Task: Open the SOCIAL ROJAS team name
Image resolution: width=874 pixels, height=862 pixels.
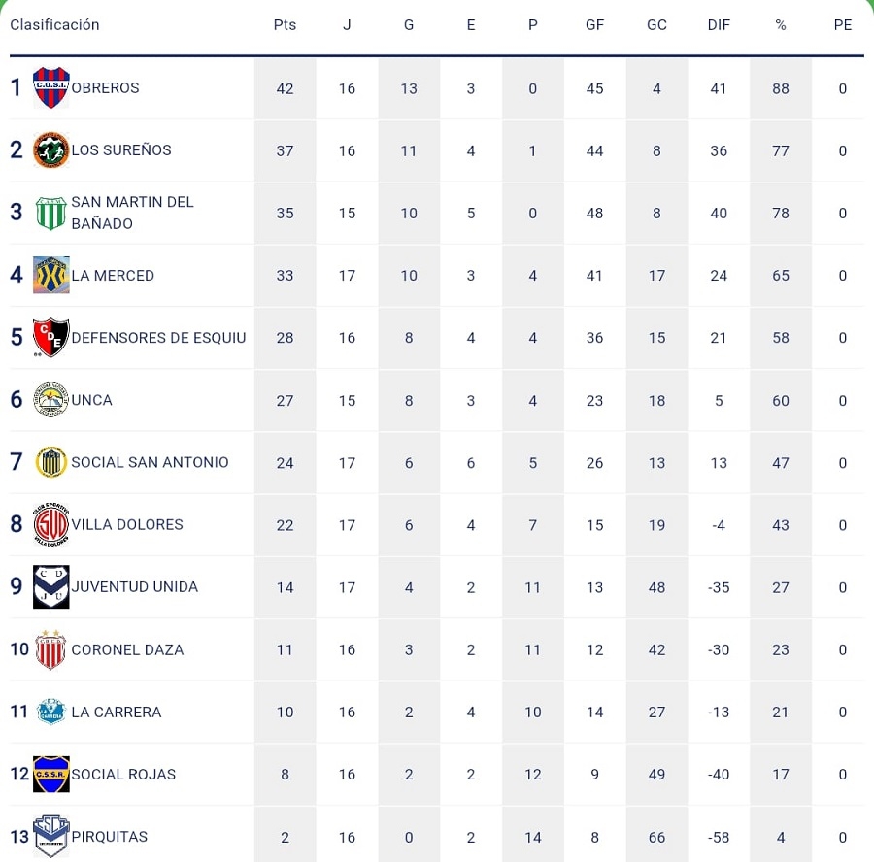Action: (x=123, y=774)
